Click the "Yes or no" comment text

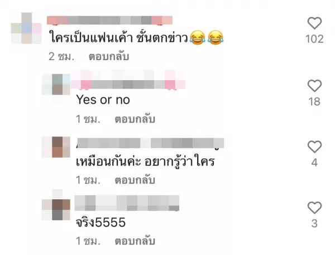click(103, 100)
